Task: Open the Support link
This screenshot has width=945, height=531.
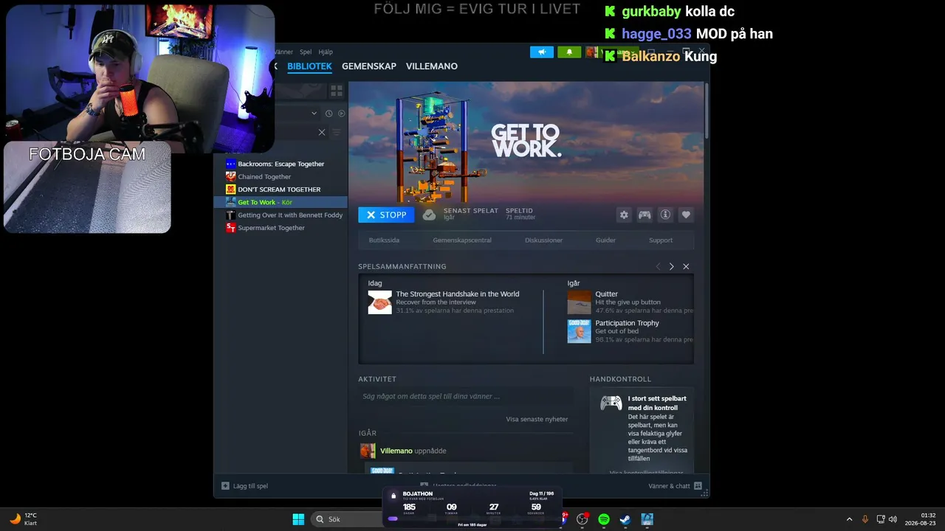Action: point(661,240)
